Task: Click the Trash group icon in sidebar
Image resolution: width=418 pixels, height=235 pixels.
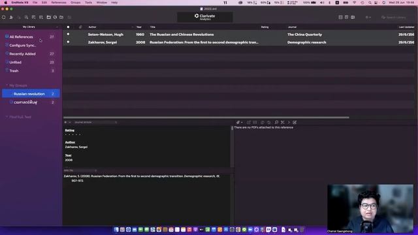Action: 7,70
